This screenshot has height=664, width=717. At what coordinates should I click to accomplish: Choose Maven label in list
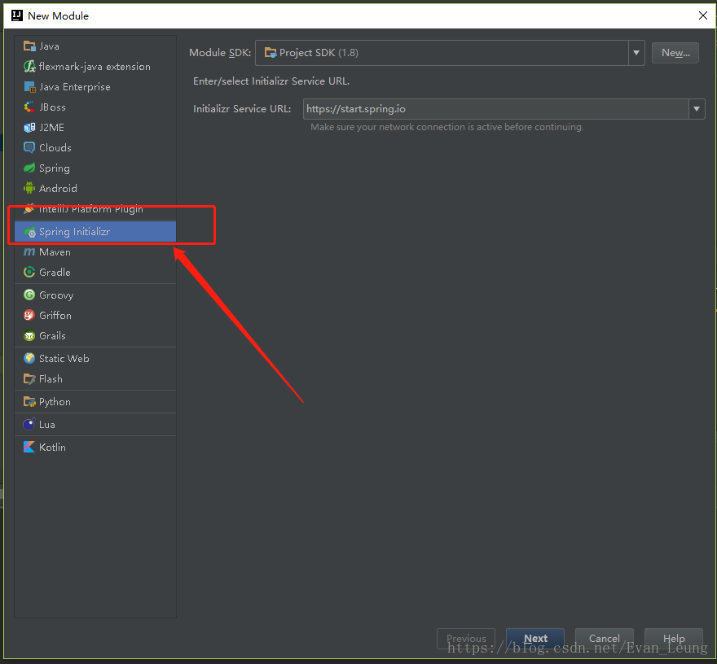(55, 252)
